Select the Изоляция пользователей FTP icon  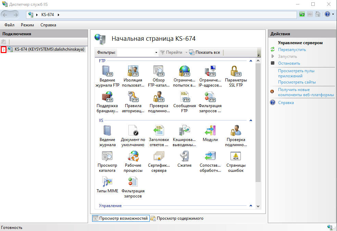[133, 71]
